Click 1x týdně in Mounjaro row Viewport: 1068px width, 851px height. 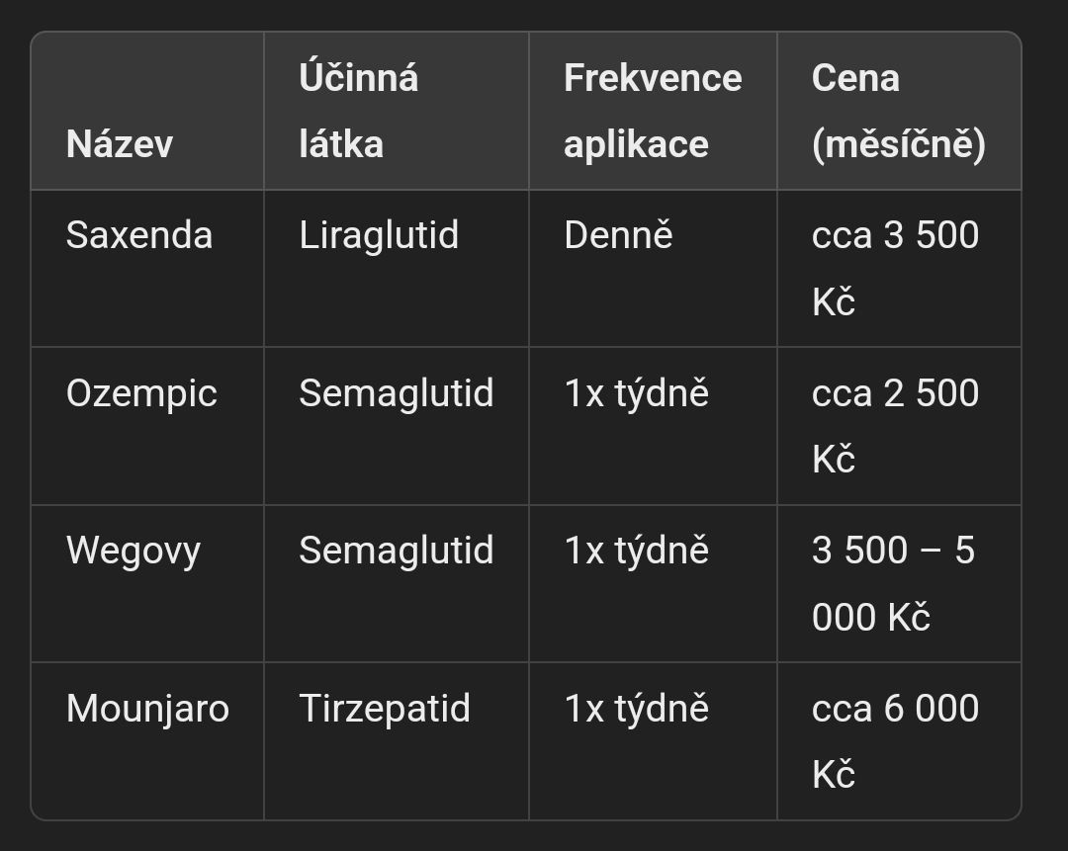pos(653,740)
